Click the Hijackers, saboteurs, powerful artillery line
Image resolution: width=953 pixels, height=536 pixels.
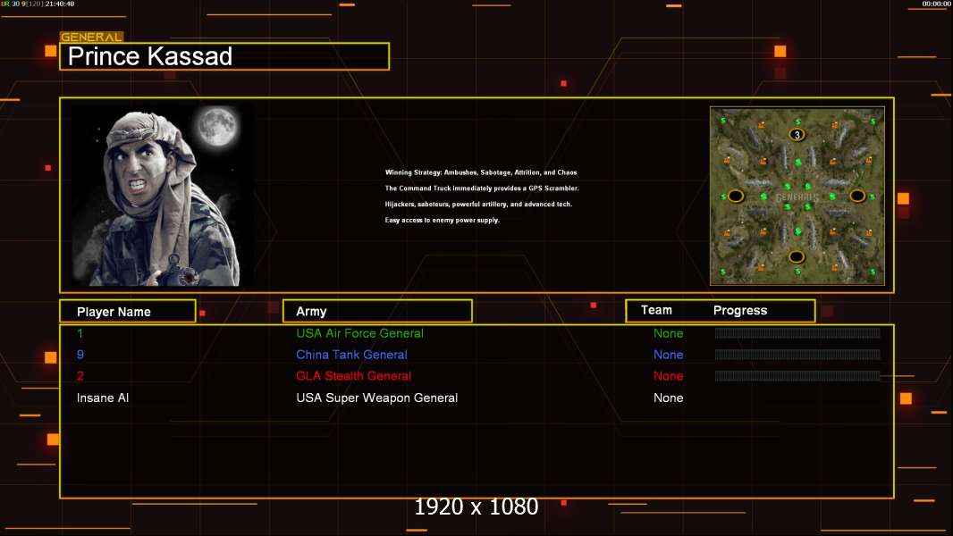pos(478,204)
